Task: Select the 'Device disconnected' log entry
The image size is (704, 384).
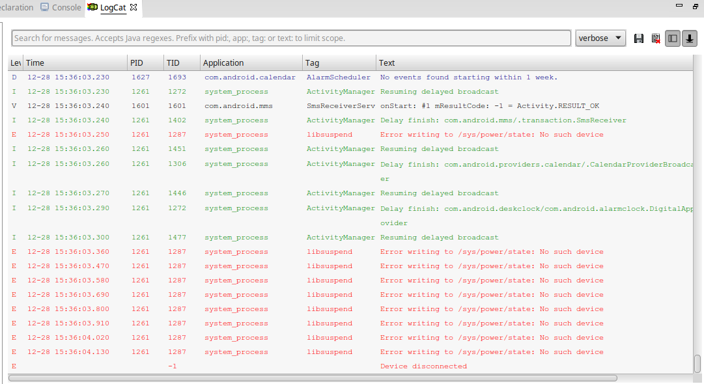Action: tap(423, 366)
